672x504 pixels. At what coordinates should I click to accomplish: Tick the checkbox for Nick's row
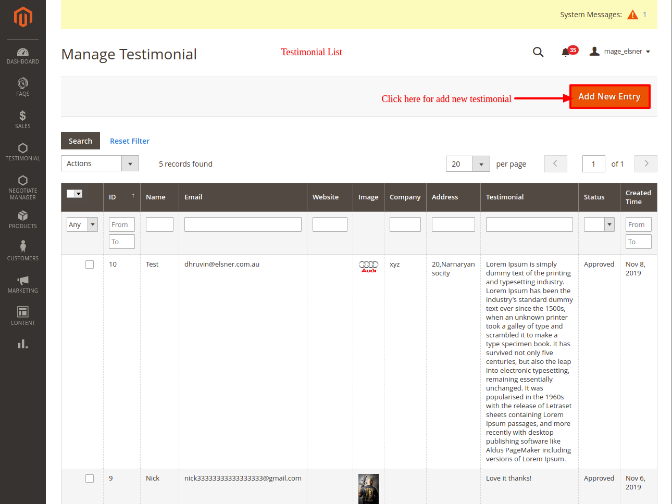(90, 478)
